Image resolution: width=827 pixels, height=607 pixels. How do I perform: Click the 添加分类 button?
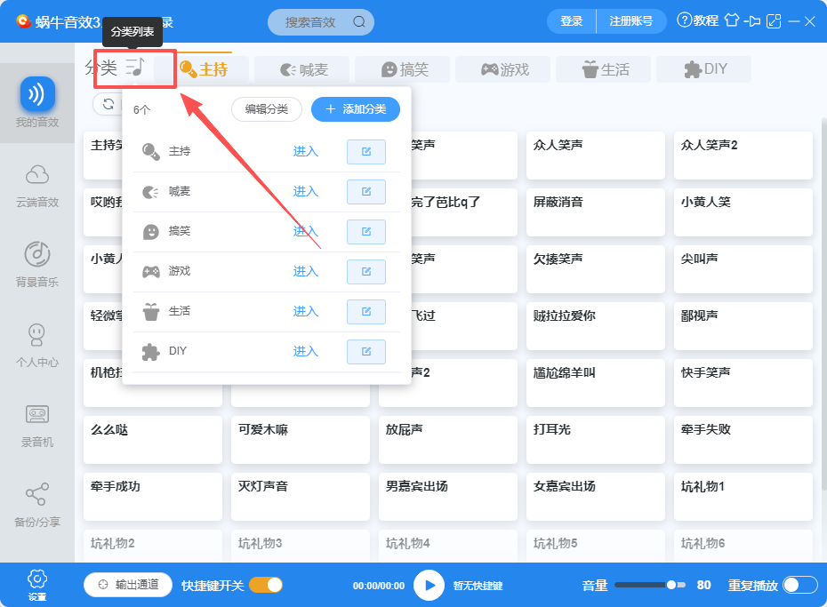click(356, 109)
